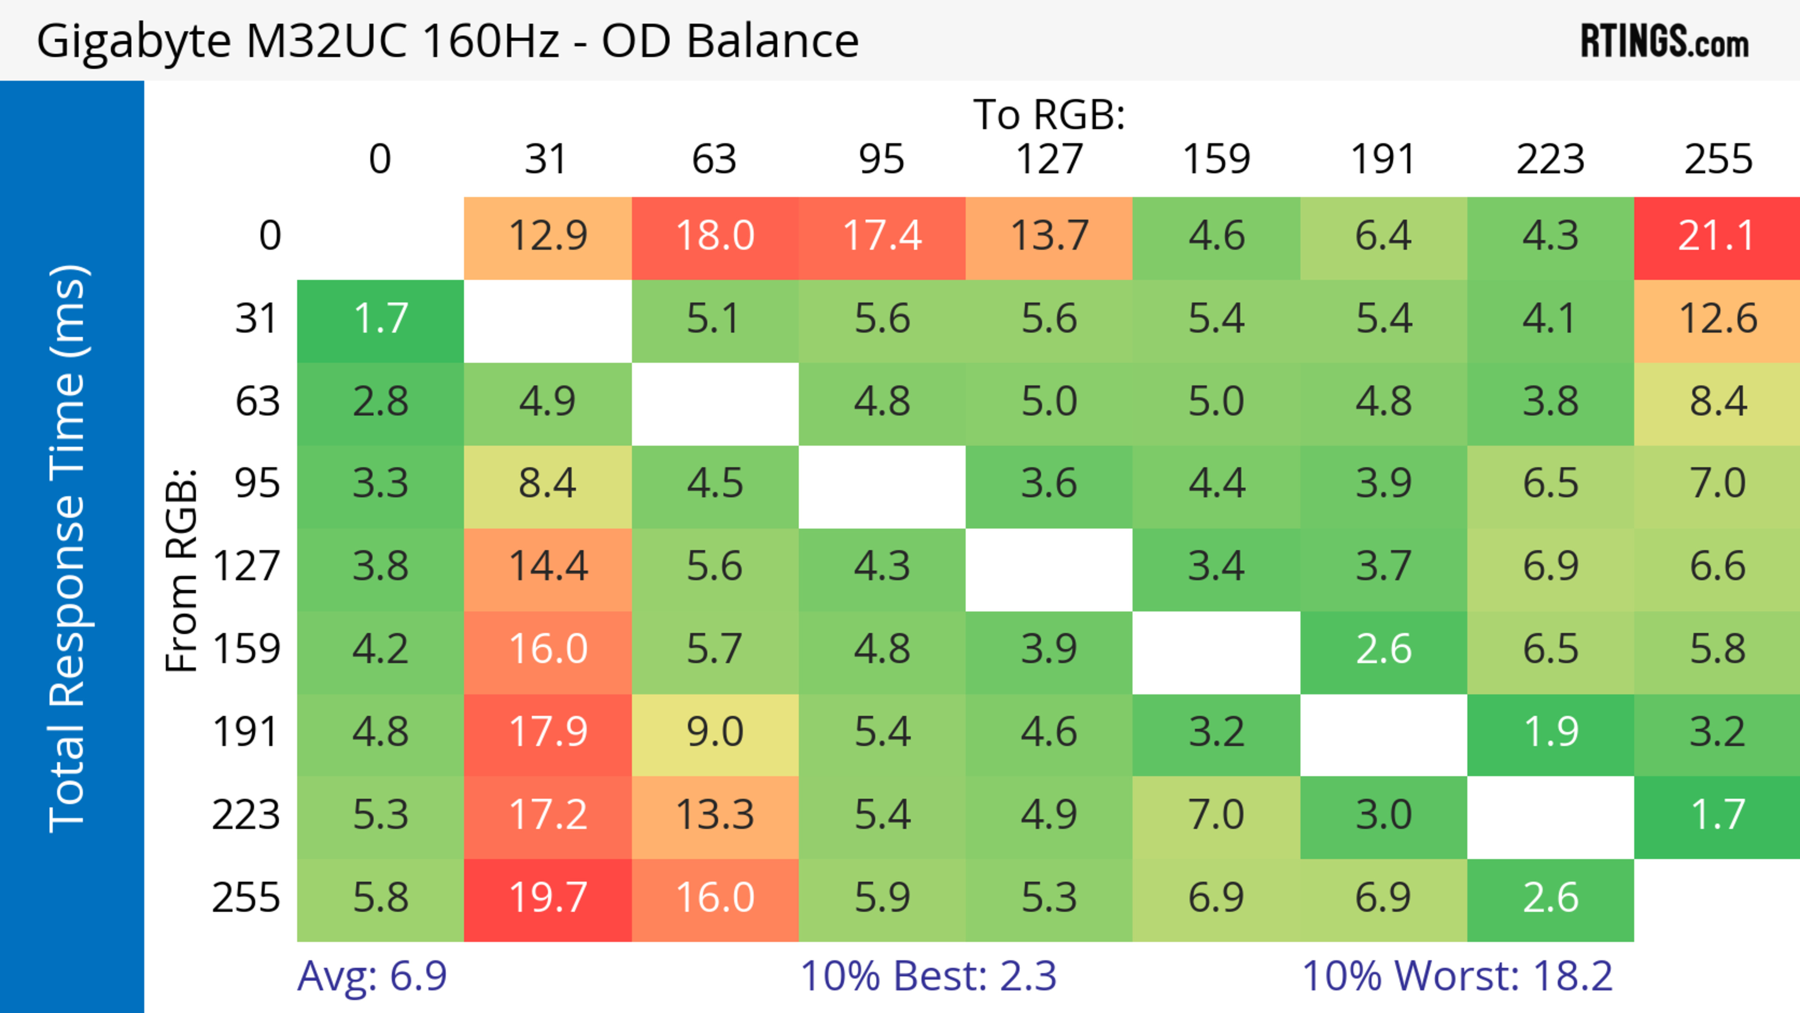This screenshot has width=1800, height=1013.
Task: Click the From RGB: axis label
Action: click(182, 570)
